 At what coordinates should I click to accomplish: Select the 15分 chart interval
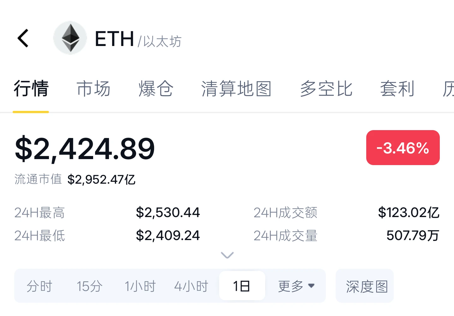[90, 286]
